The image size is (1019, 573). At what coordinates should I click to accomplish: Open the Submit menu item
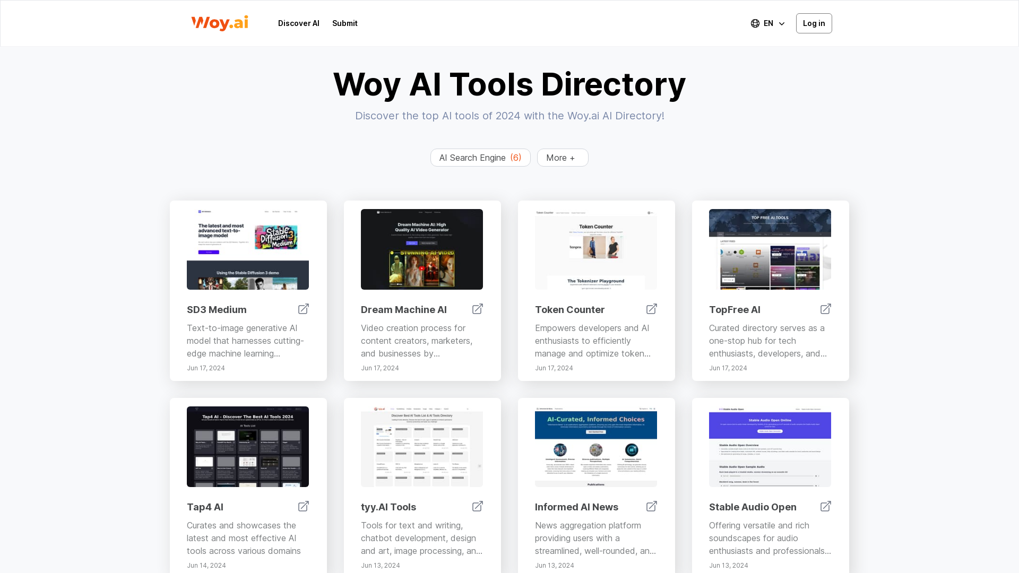(345, 23)
